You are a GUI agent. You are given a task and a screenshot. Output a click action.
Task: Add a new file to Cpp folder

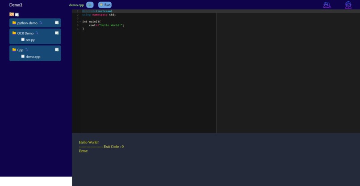coord(57,50)
